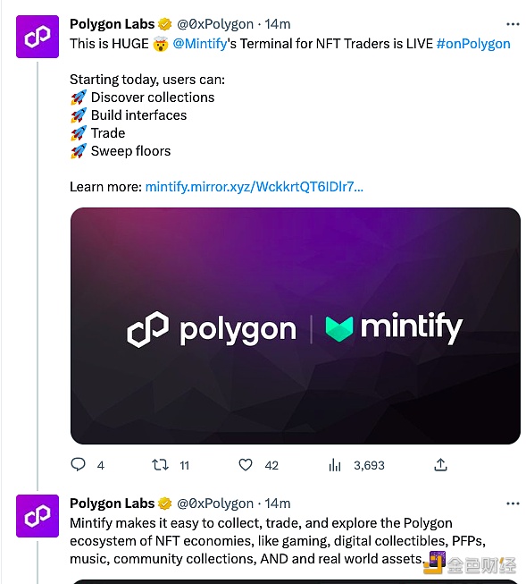Click Polygon Labs name on second tweet
This screenshot has width=526, height=584.
pos(112,504)
